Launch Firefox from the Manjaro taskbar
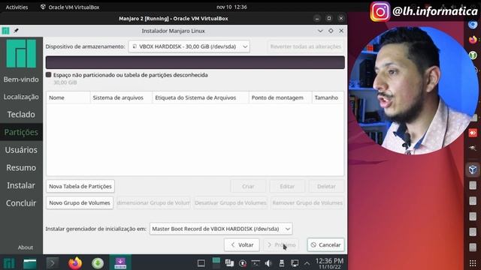The height and width of the screenshot is (270, 481). (75, 263)
